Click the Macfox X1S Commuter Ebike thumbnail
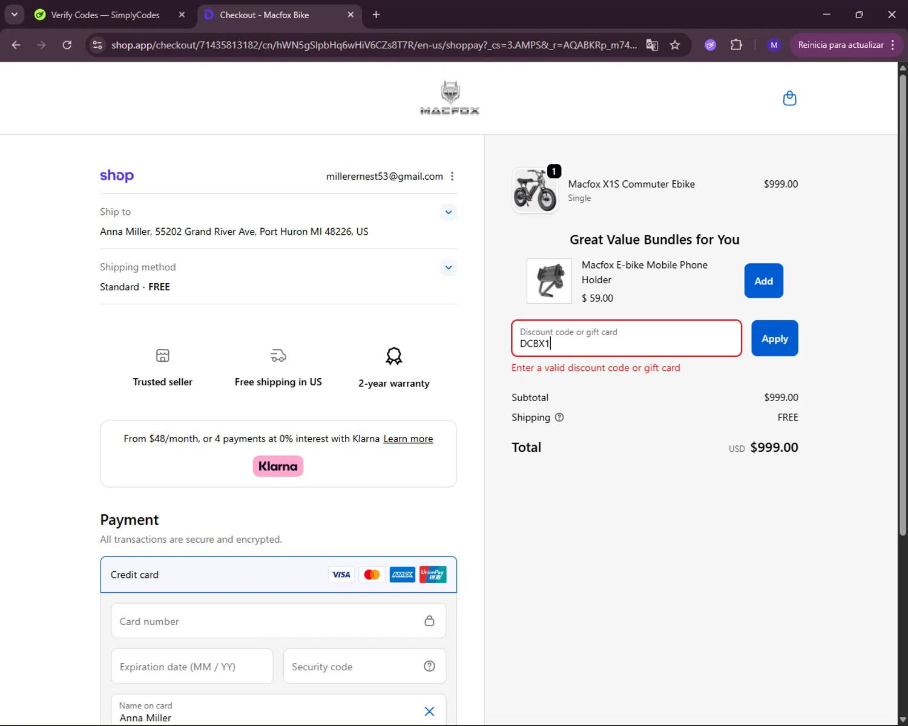Viewport: 908px width, 726px height. tap(535, 190)
